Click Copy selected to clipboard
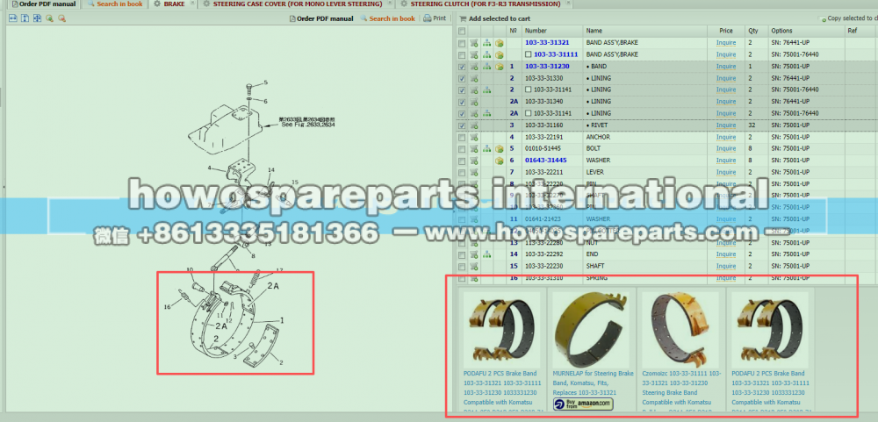878x422 pixels. click(x=848, y=18)
